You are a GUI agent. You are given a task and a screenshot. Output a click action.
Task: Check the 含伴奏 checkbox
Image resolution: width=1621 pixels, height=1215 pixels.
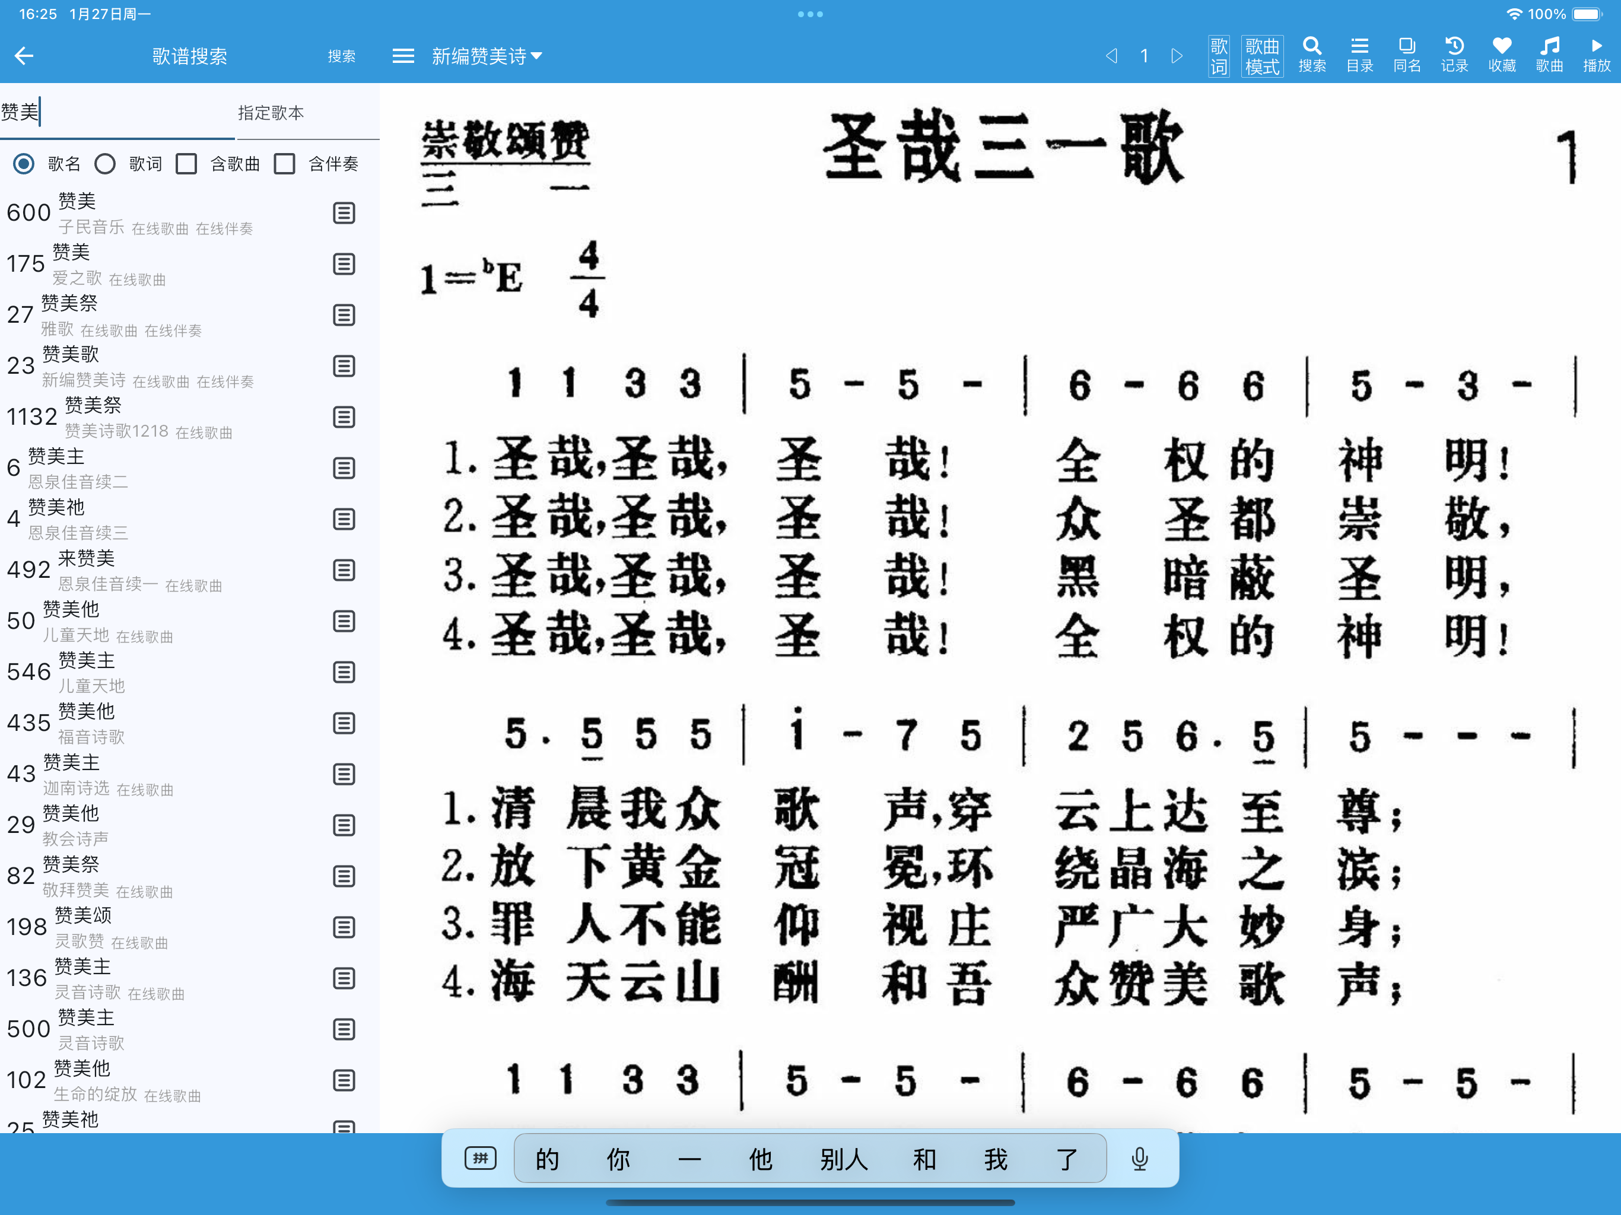click(284, 164)
